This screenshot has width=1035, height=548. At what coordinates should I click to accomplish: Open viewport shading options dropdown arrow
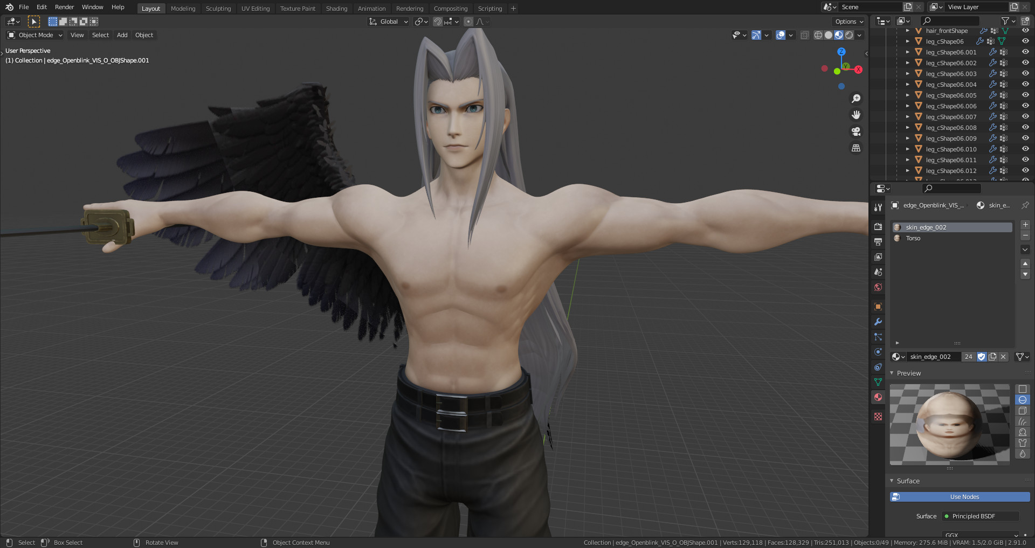pyautogui.click(x=860, y=35)
